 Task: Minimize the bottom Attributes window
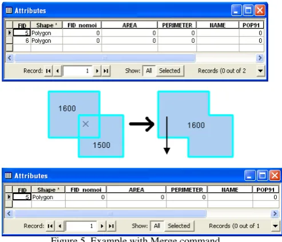[x=249, y=175]
